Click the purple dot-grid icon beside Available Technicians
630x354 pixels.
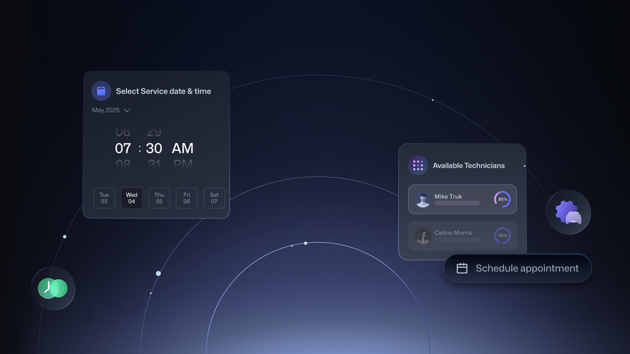point(418,165)
